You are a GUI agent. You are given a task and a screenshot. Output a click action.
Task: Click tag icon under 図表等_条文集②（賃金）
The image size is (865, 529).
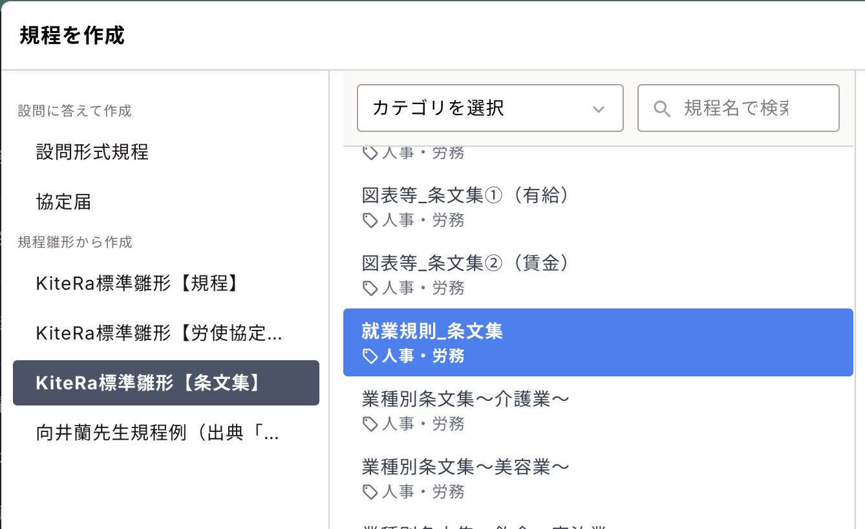(x=370, y=288)
